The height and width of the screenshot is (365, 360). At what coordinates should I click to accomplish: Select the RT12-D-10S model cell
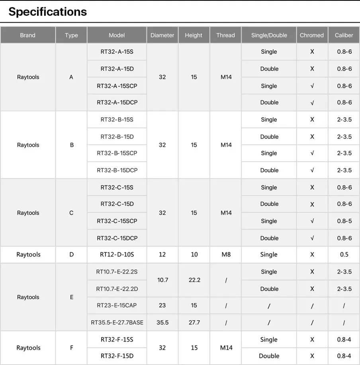coord(117,255)
